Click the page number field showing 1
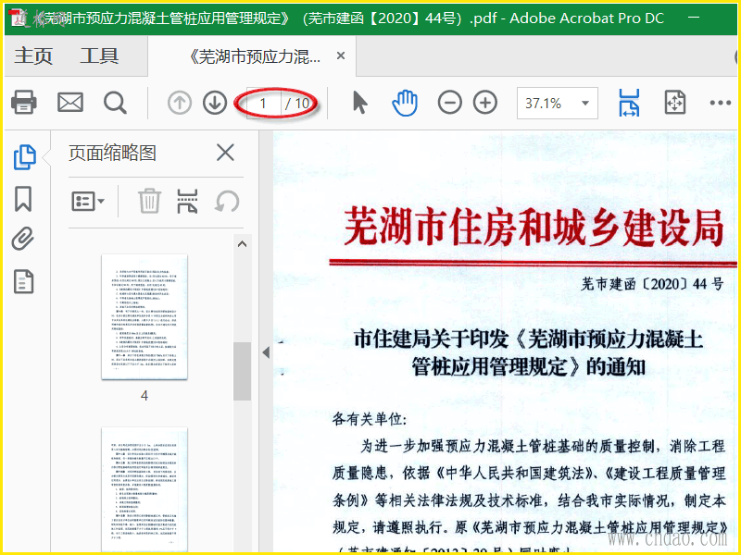Viewport: 741px width, 555px height. 263,103
